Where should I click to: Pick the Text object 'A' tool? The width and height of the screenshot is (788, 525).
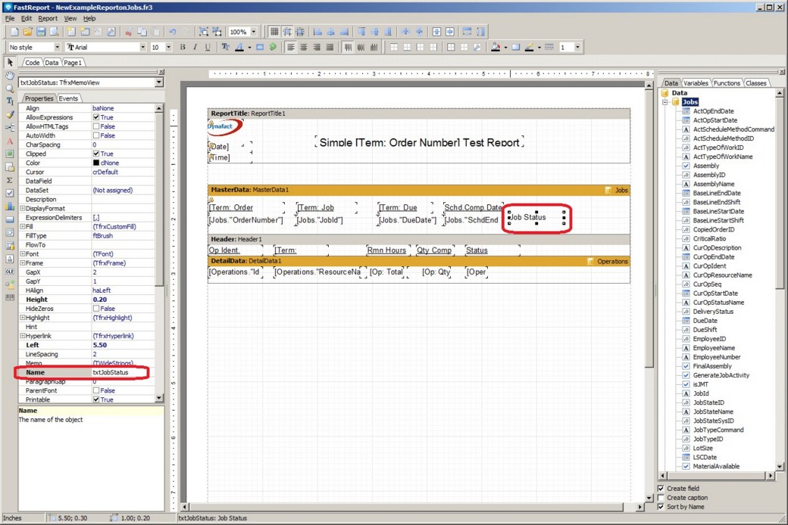pyautogui.click(x=10, y=141)
